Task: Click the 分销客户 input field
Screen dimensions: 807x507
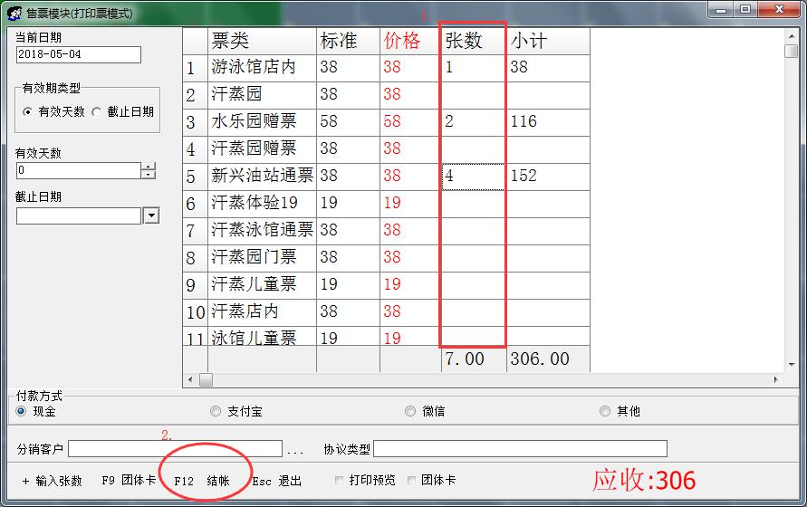Action: click(x=175, y=449)
